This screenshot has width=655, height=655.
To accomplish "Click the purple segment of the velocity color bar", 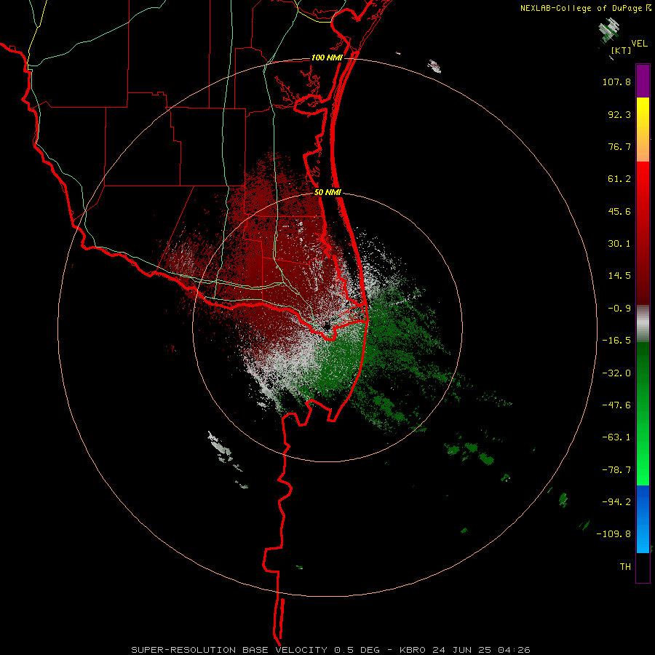I will pos(643,81).
